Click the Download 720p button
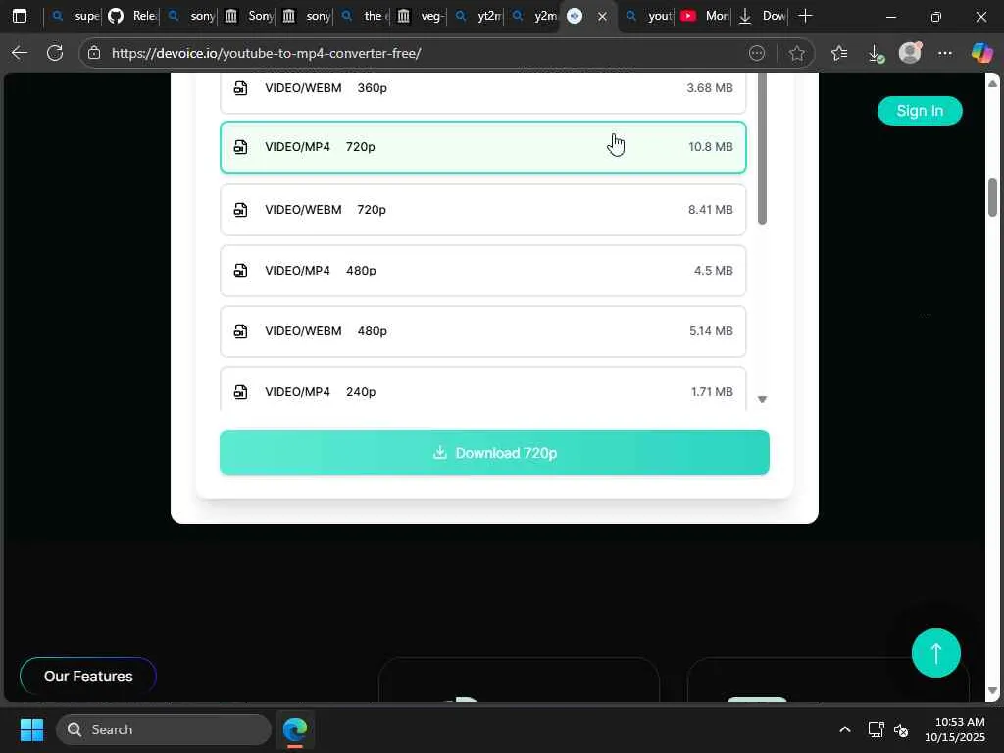 [494, 453]
